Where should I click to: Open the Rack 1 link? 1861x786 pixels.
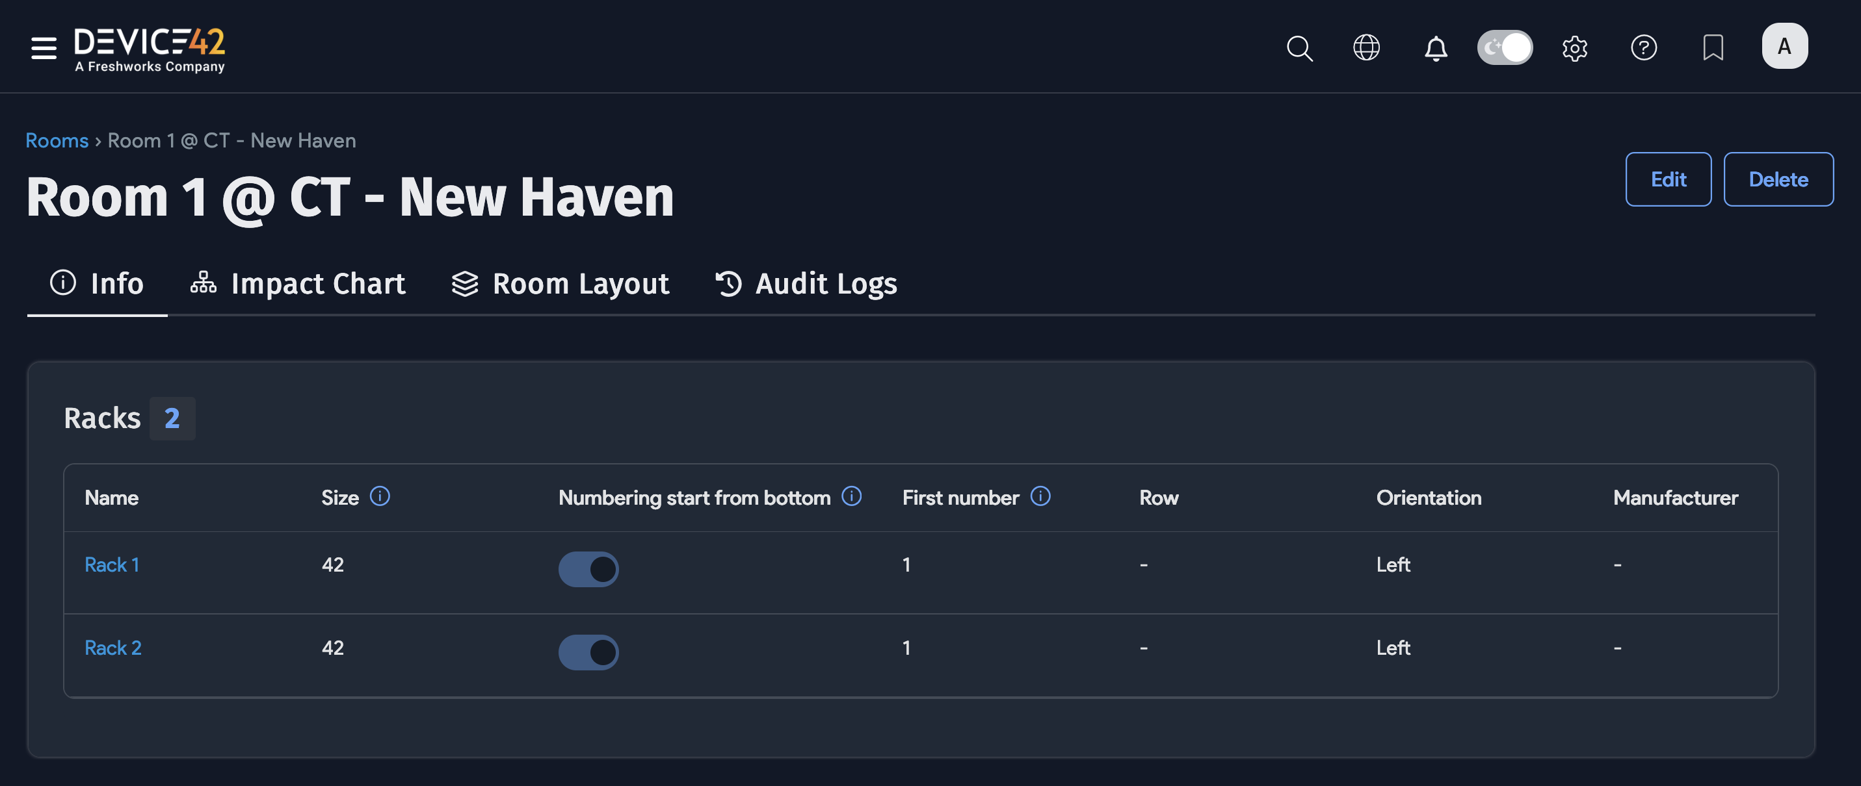(112, 564)
